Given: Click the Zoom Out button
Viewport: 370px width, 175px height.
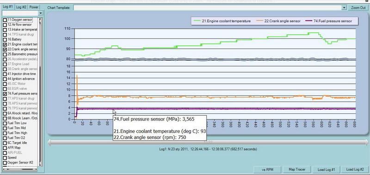Looking at the screenshot, I should coord(358,7).
